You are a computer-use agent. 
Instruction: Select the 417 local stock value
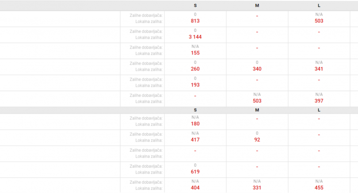coord(195,140)
